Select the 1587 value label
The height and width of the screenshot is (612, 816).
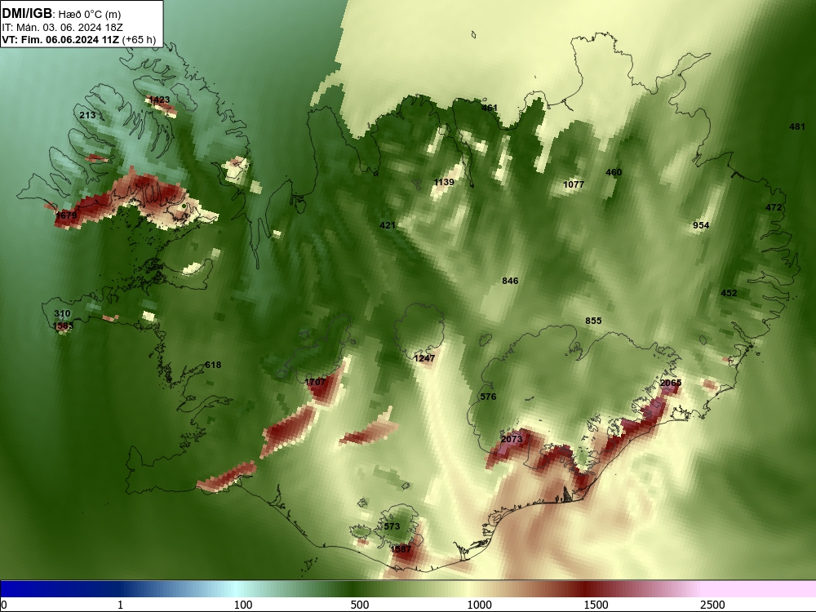click(401, 549)
